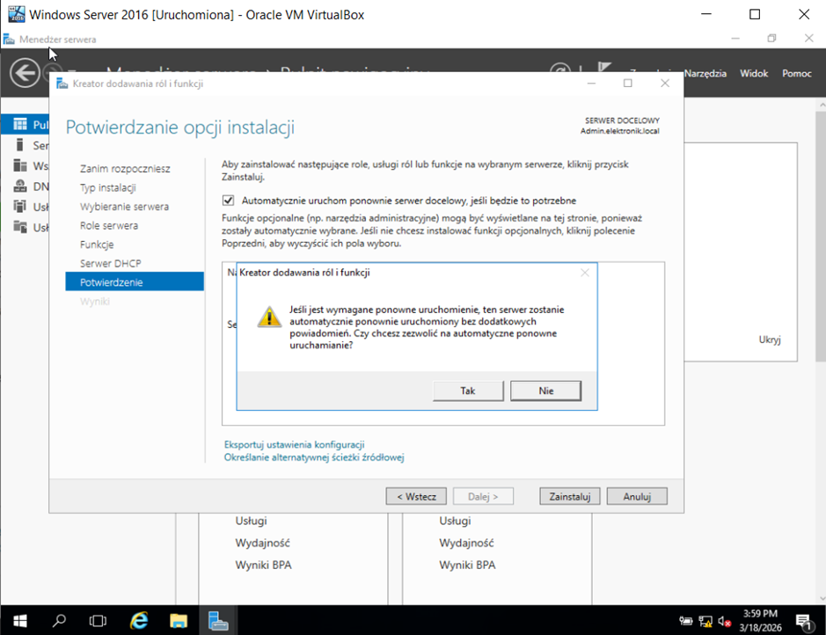826x635 pixels.
Task: Open the Narzędzia menu
Action: point(705,73)
